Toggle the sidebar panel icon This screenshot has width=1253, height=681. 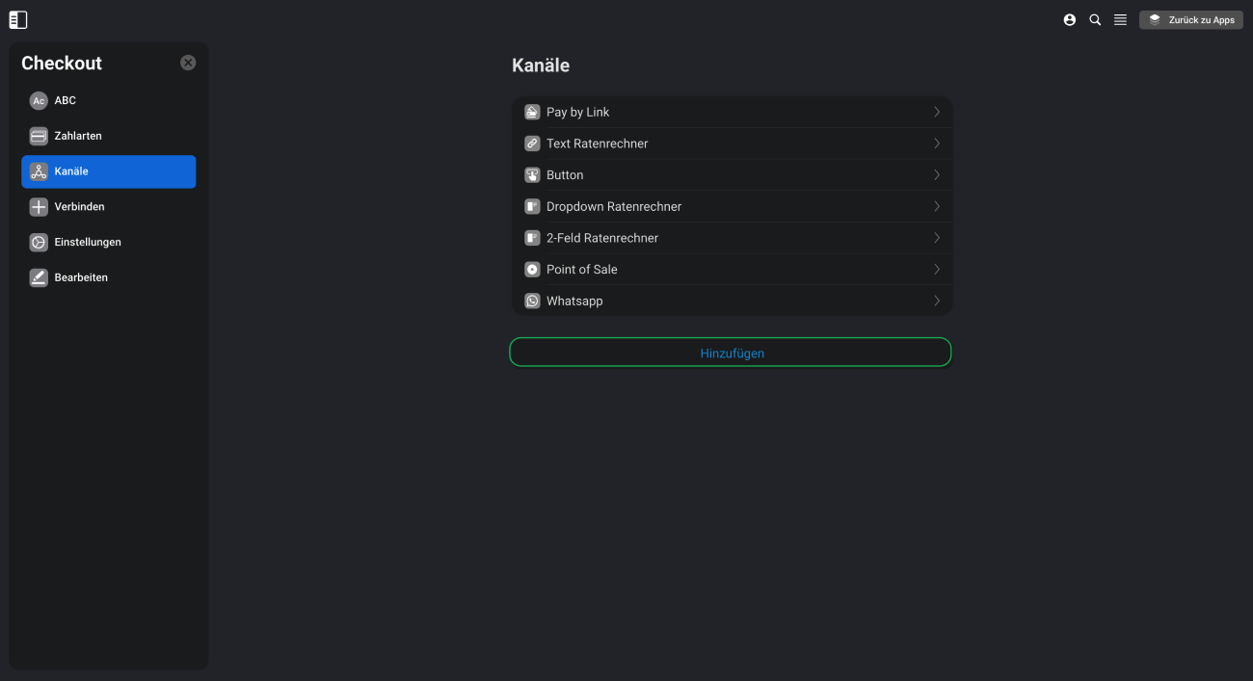coord(18,20)
